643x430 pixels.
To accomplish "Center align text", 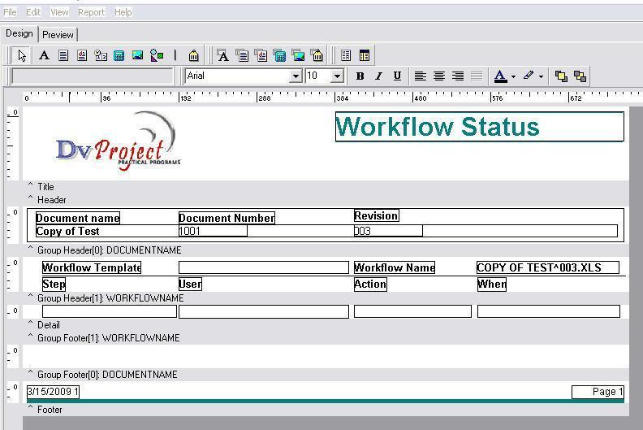I will click(x=439, y=76).
